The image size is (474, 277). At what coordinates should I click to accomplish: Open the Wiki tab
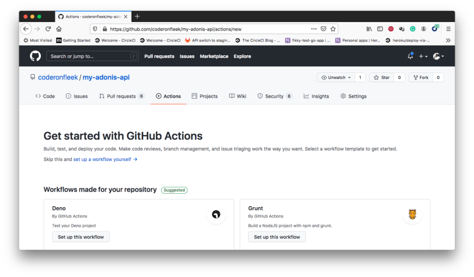click(x=238, y=96)
